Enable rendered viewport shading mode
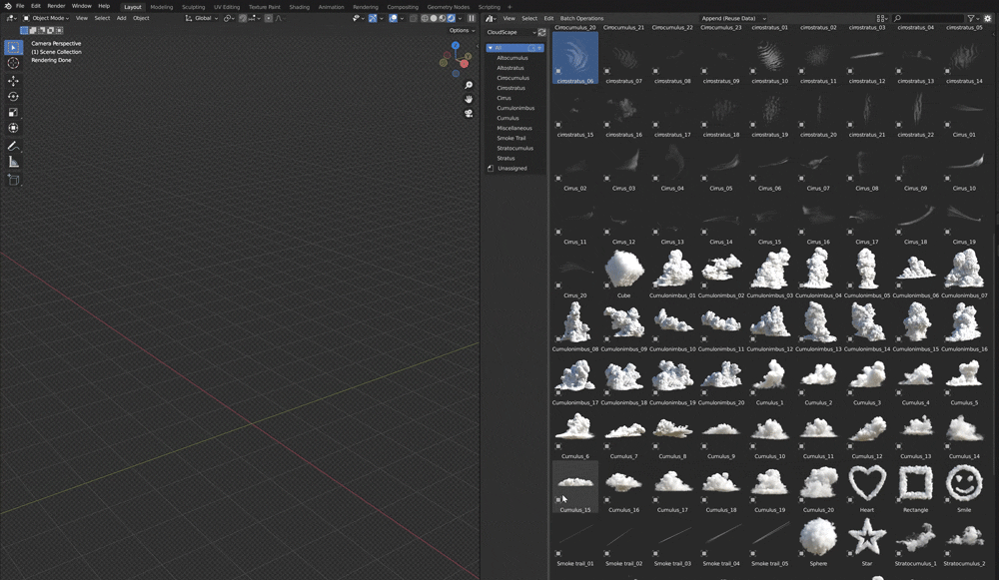This screenshot has height=580, width=999. click(451, 18)
